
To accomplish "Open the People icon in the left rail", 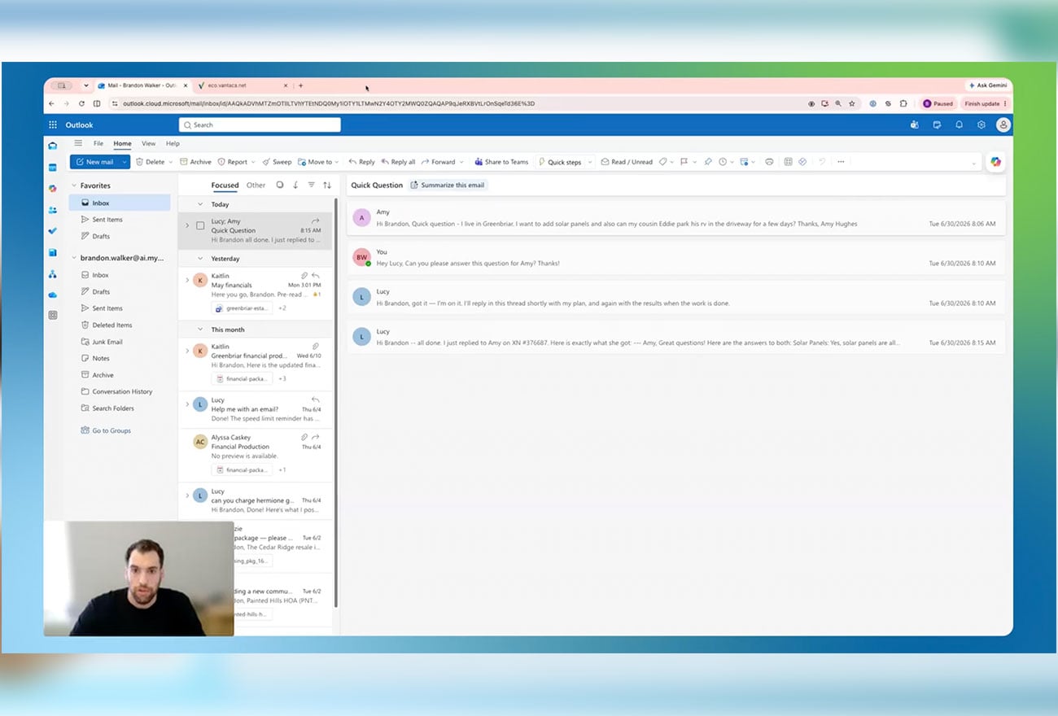I will 53,210.
